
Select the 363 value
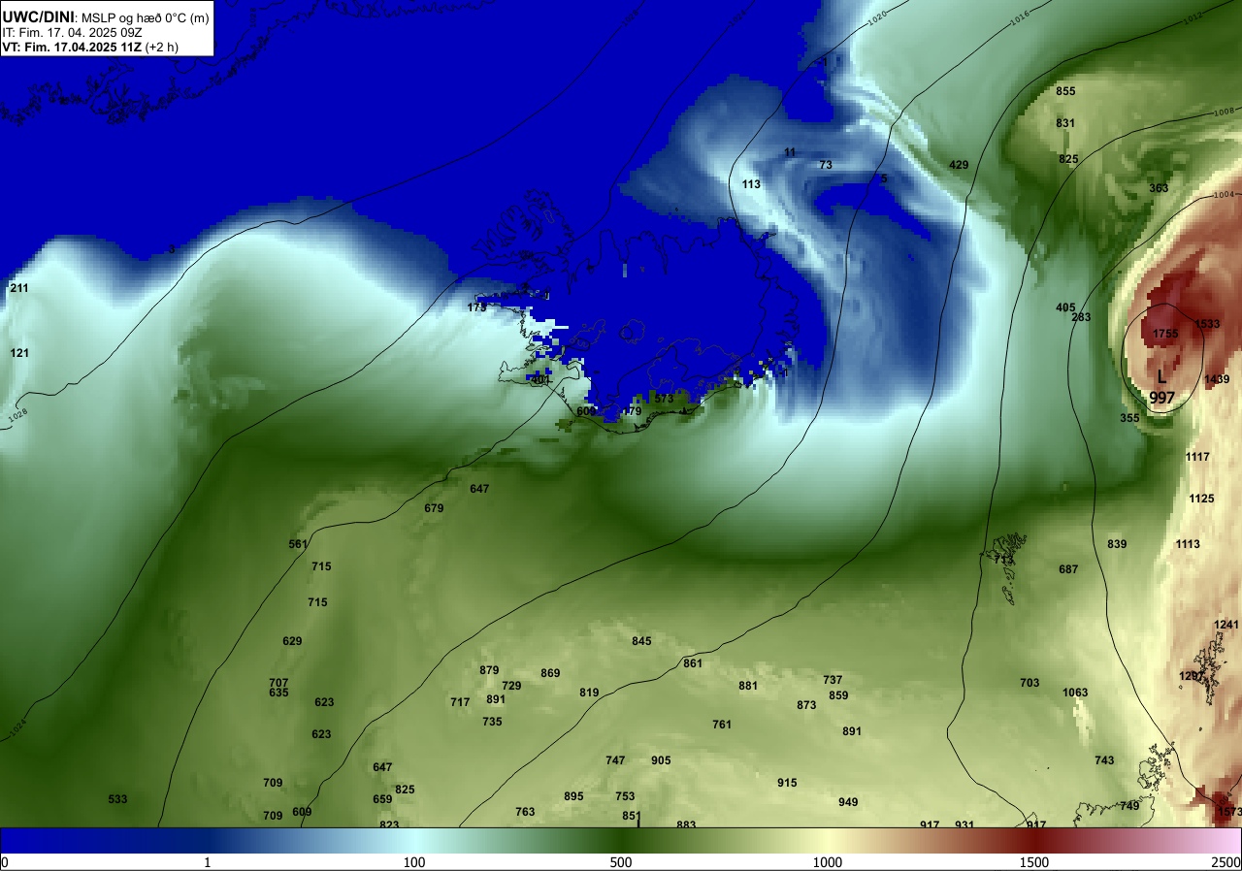(x=1159, y=188)
